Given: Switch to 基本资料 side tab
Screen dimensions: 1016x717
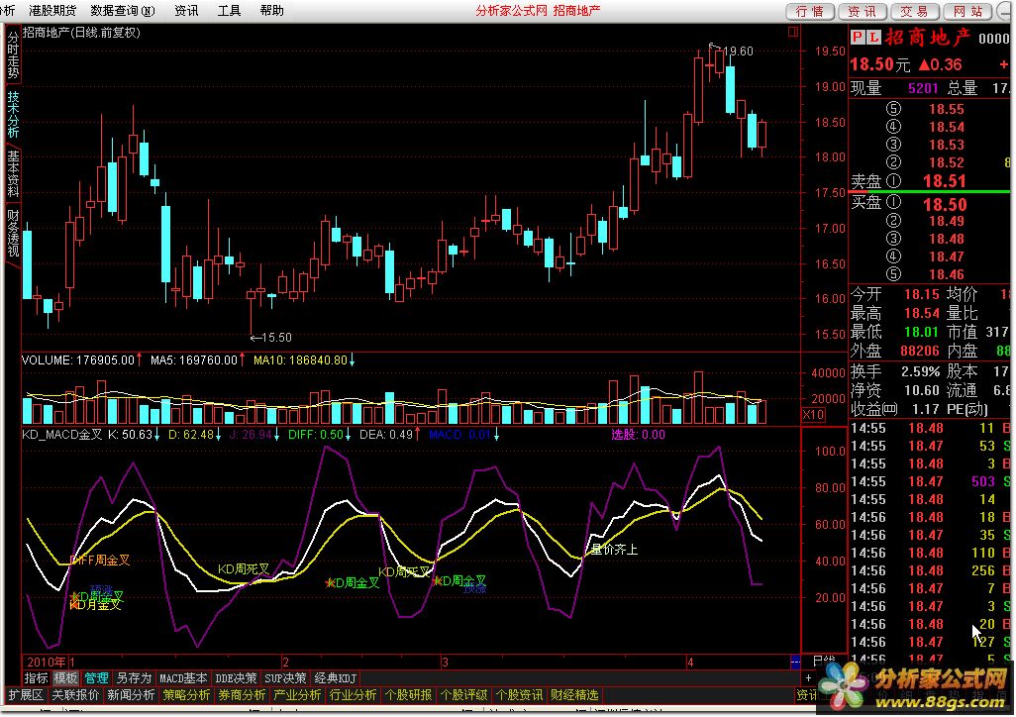Looking at the screenshot, I should pyautogui.click(x=13, y=173).
